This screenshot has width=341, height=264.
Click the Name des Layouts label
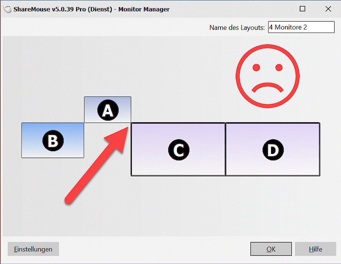pyautogui.click(x=237, y=28)
